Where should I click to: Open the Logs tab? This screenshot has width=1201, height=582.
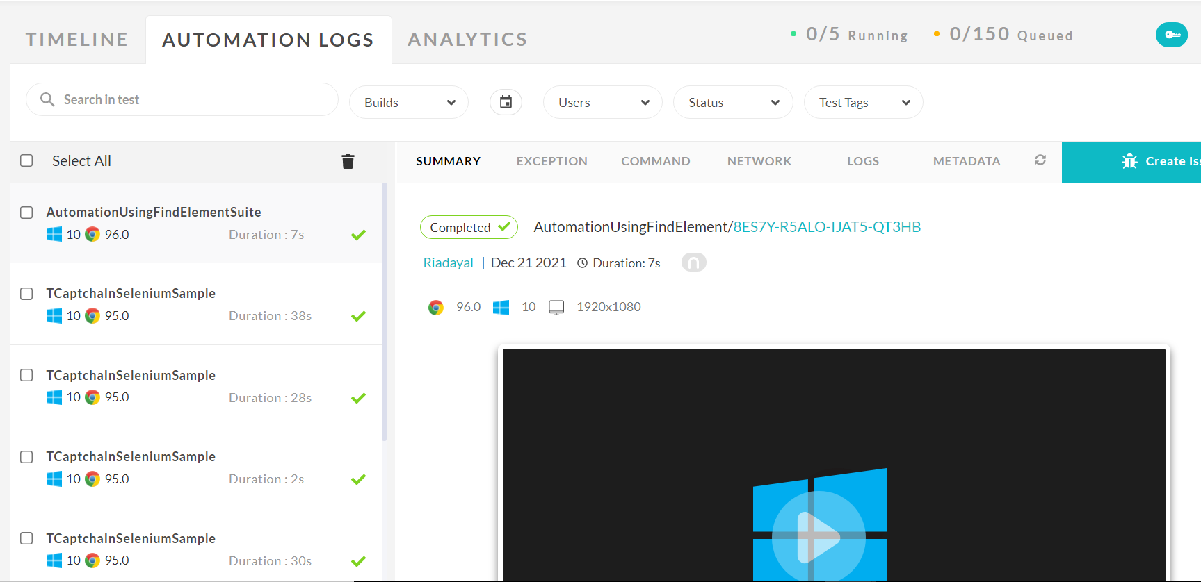pyautogui.click(x=863, y=161)
